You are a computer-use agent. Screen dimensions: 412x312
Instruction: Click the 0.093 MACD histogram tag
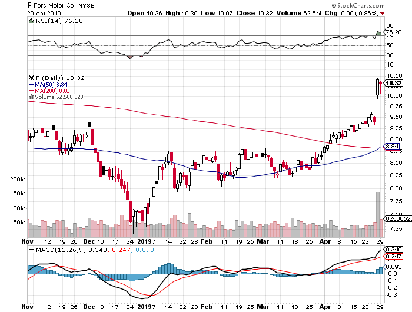tap(392, 268)
